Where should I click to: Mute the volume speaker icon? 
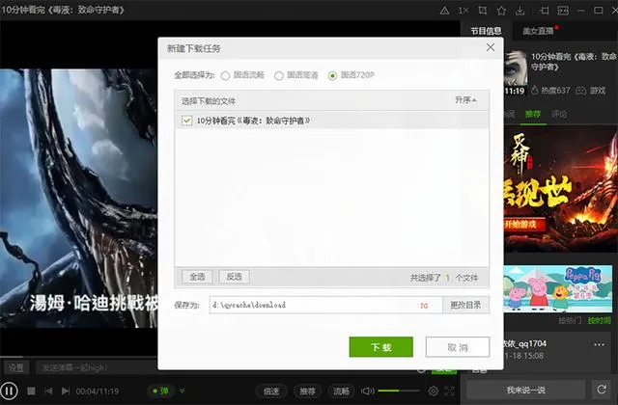[x=367, y=391]
